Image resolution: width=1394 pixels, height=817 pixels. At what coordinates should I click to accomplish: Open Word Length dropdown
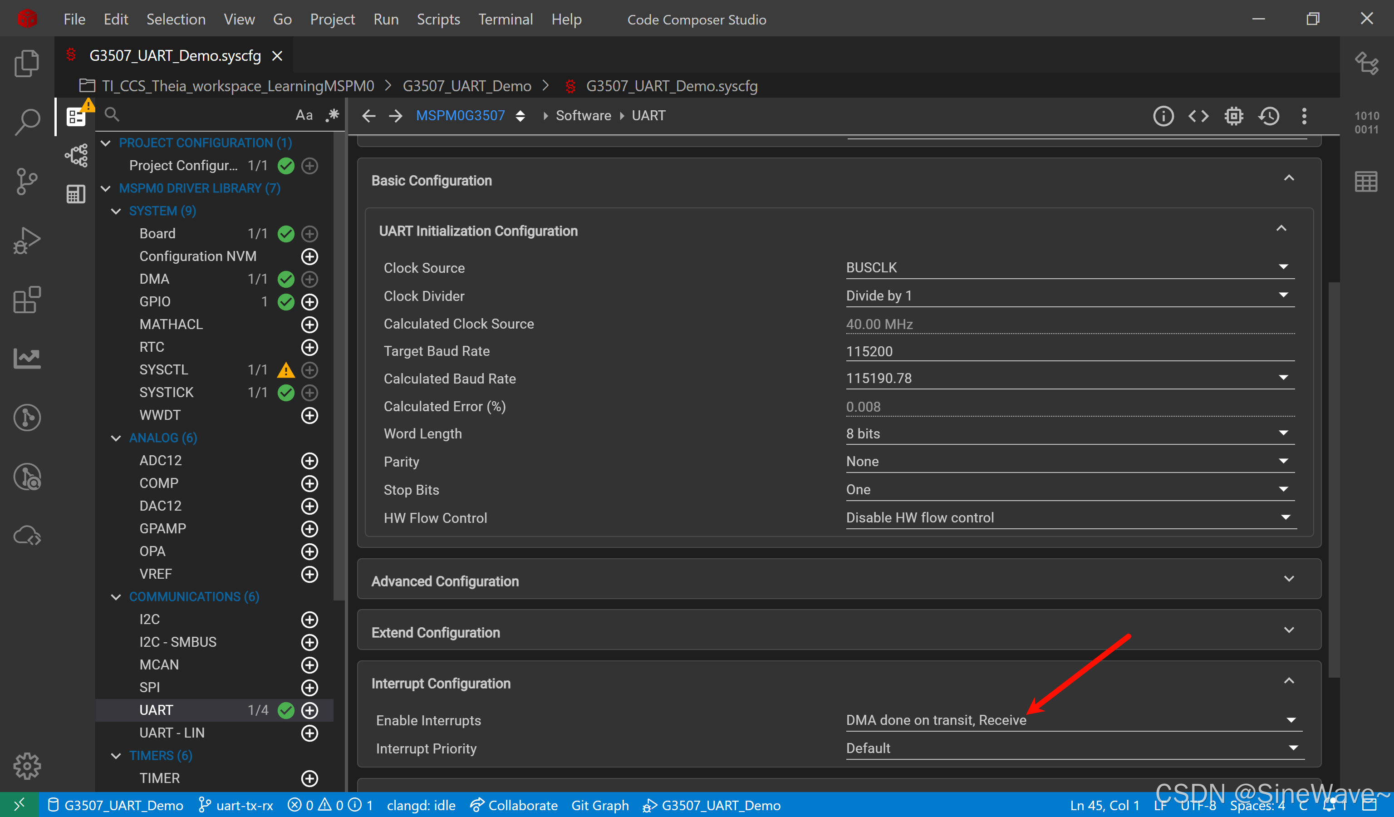(1070, 433)
